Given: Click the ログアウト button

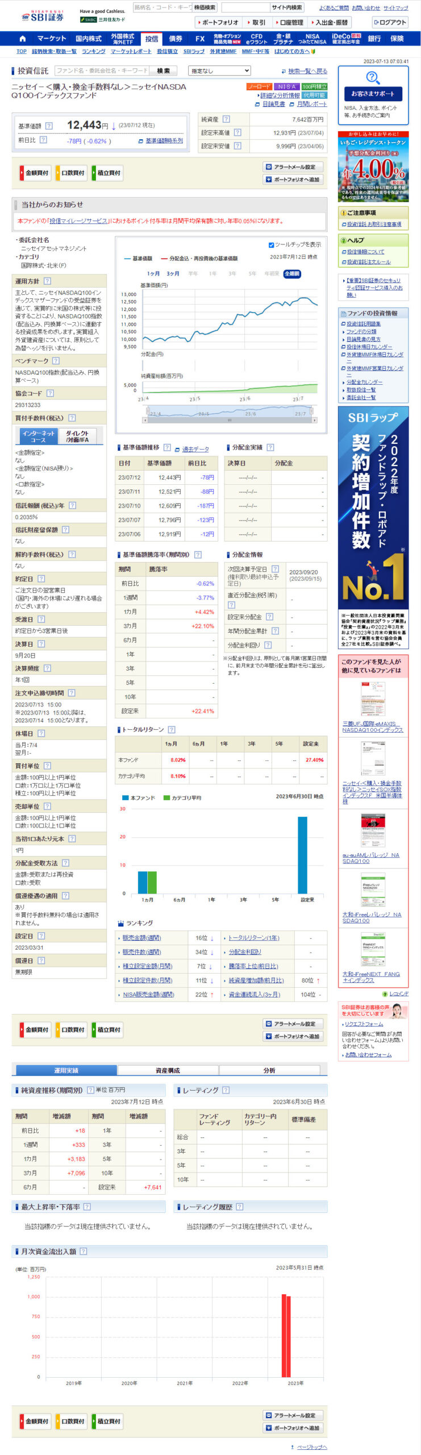Looking at the screenshot, I should click(x=390, y=22).
